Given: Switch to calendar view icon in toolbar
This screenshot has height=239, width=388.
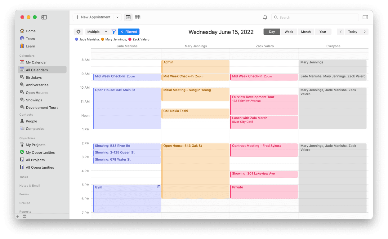Looking at the screenshot, I should [x=128, y=17].
